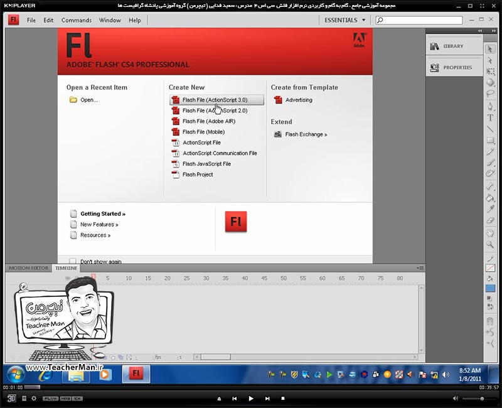Select the Selection arrow tool
502x408 pixels.
pos(490,49)
